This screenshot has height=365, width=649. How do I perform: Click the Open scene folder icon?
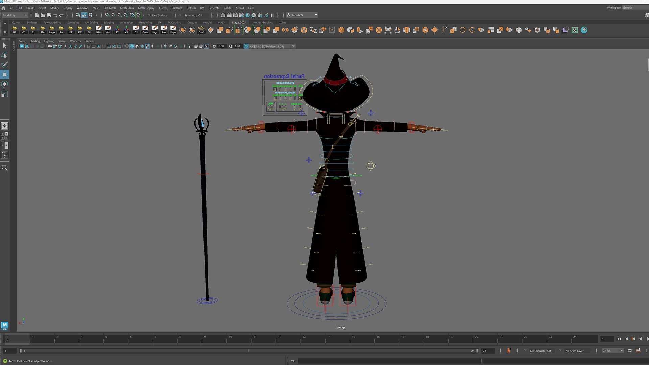click(43, 15)
